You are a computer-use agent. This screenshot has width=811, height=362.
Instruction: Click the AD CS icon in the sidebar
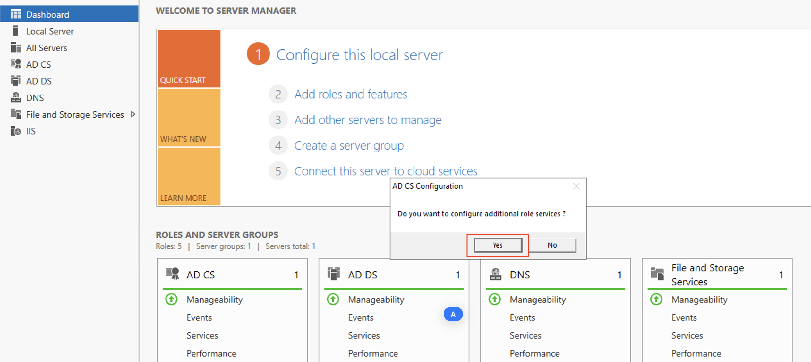16,64
